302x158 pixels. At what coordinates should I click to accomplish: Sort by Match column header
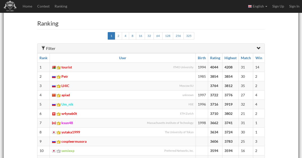pyautogui.click(x=246, y=58)
